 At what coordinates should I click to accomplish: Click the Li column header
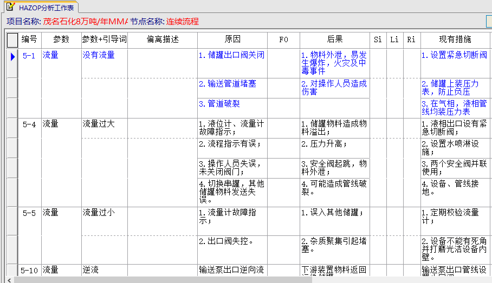394,40
